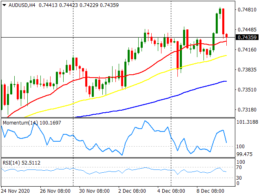Click the close price value 0.74359 in header
The height and width of the screenshot is (196, 261).
(109, 5)
